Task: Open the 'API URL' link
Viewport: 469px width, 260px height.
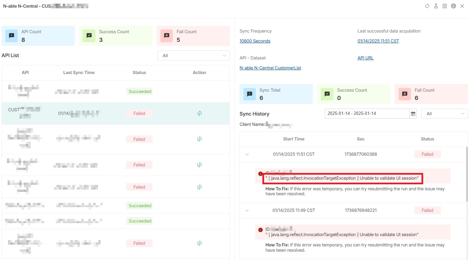Action: coord(365,58)
